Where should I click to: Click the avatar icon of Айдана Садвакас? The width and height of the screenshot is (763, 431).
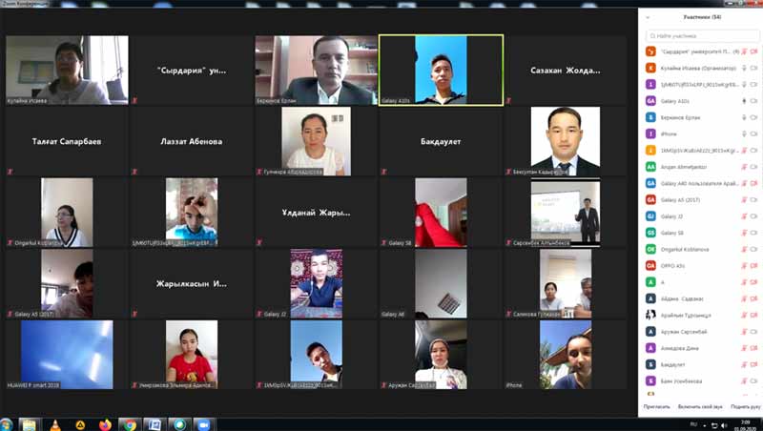(x=650, y=298)
